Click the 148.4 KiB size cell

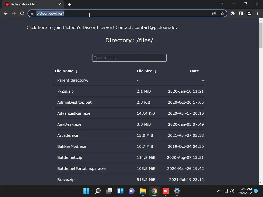(x=146, y=113)
